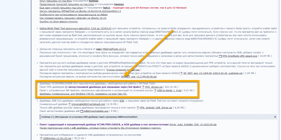
Task: Open Ubuntu 16.10 offline firmware editing link
Action: click(73, 18)
